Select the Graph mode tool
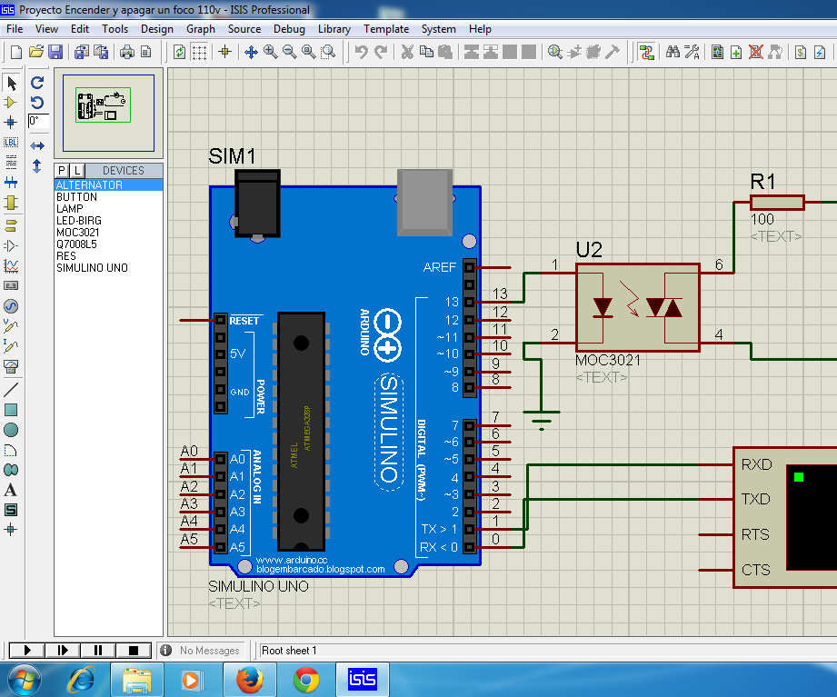The image size is (837, 697). click(12, 265)
